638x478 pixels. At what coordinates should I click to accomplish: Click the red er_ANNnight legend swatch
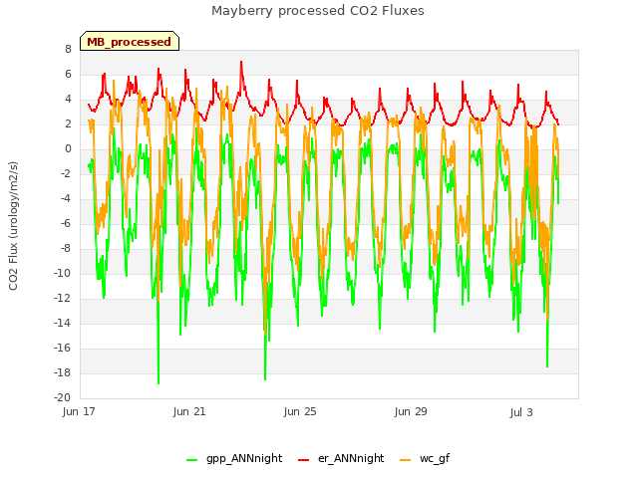(303, 460)
